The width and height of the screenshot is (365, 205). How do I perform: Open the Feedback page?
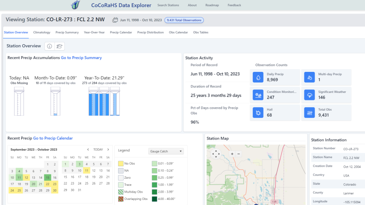click(234, 5)
